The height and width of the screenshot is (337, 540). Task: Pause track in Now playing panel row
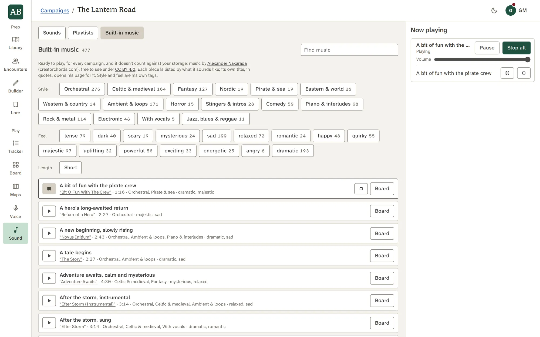(x=507, y=73)
